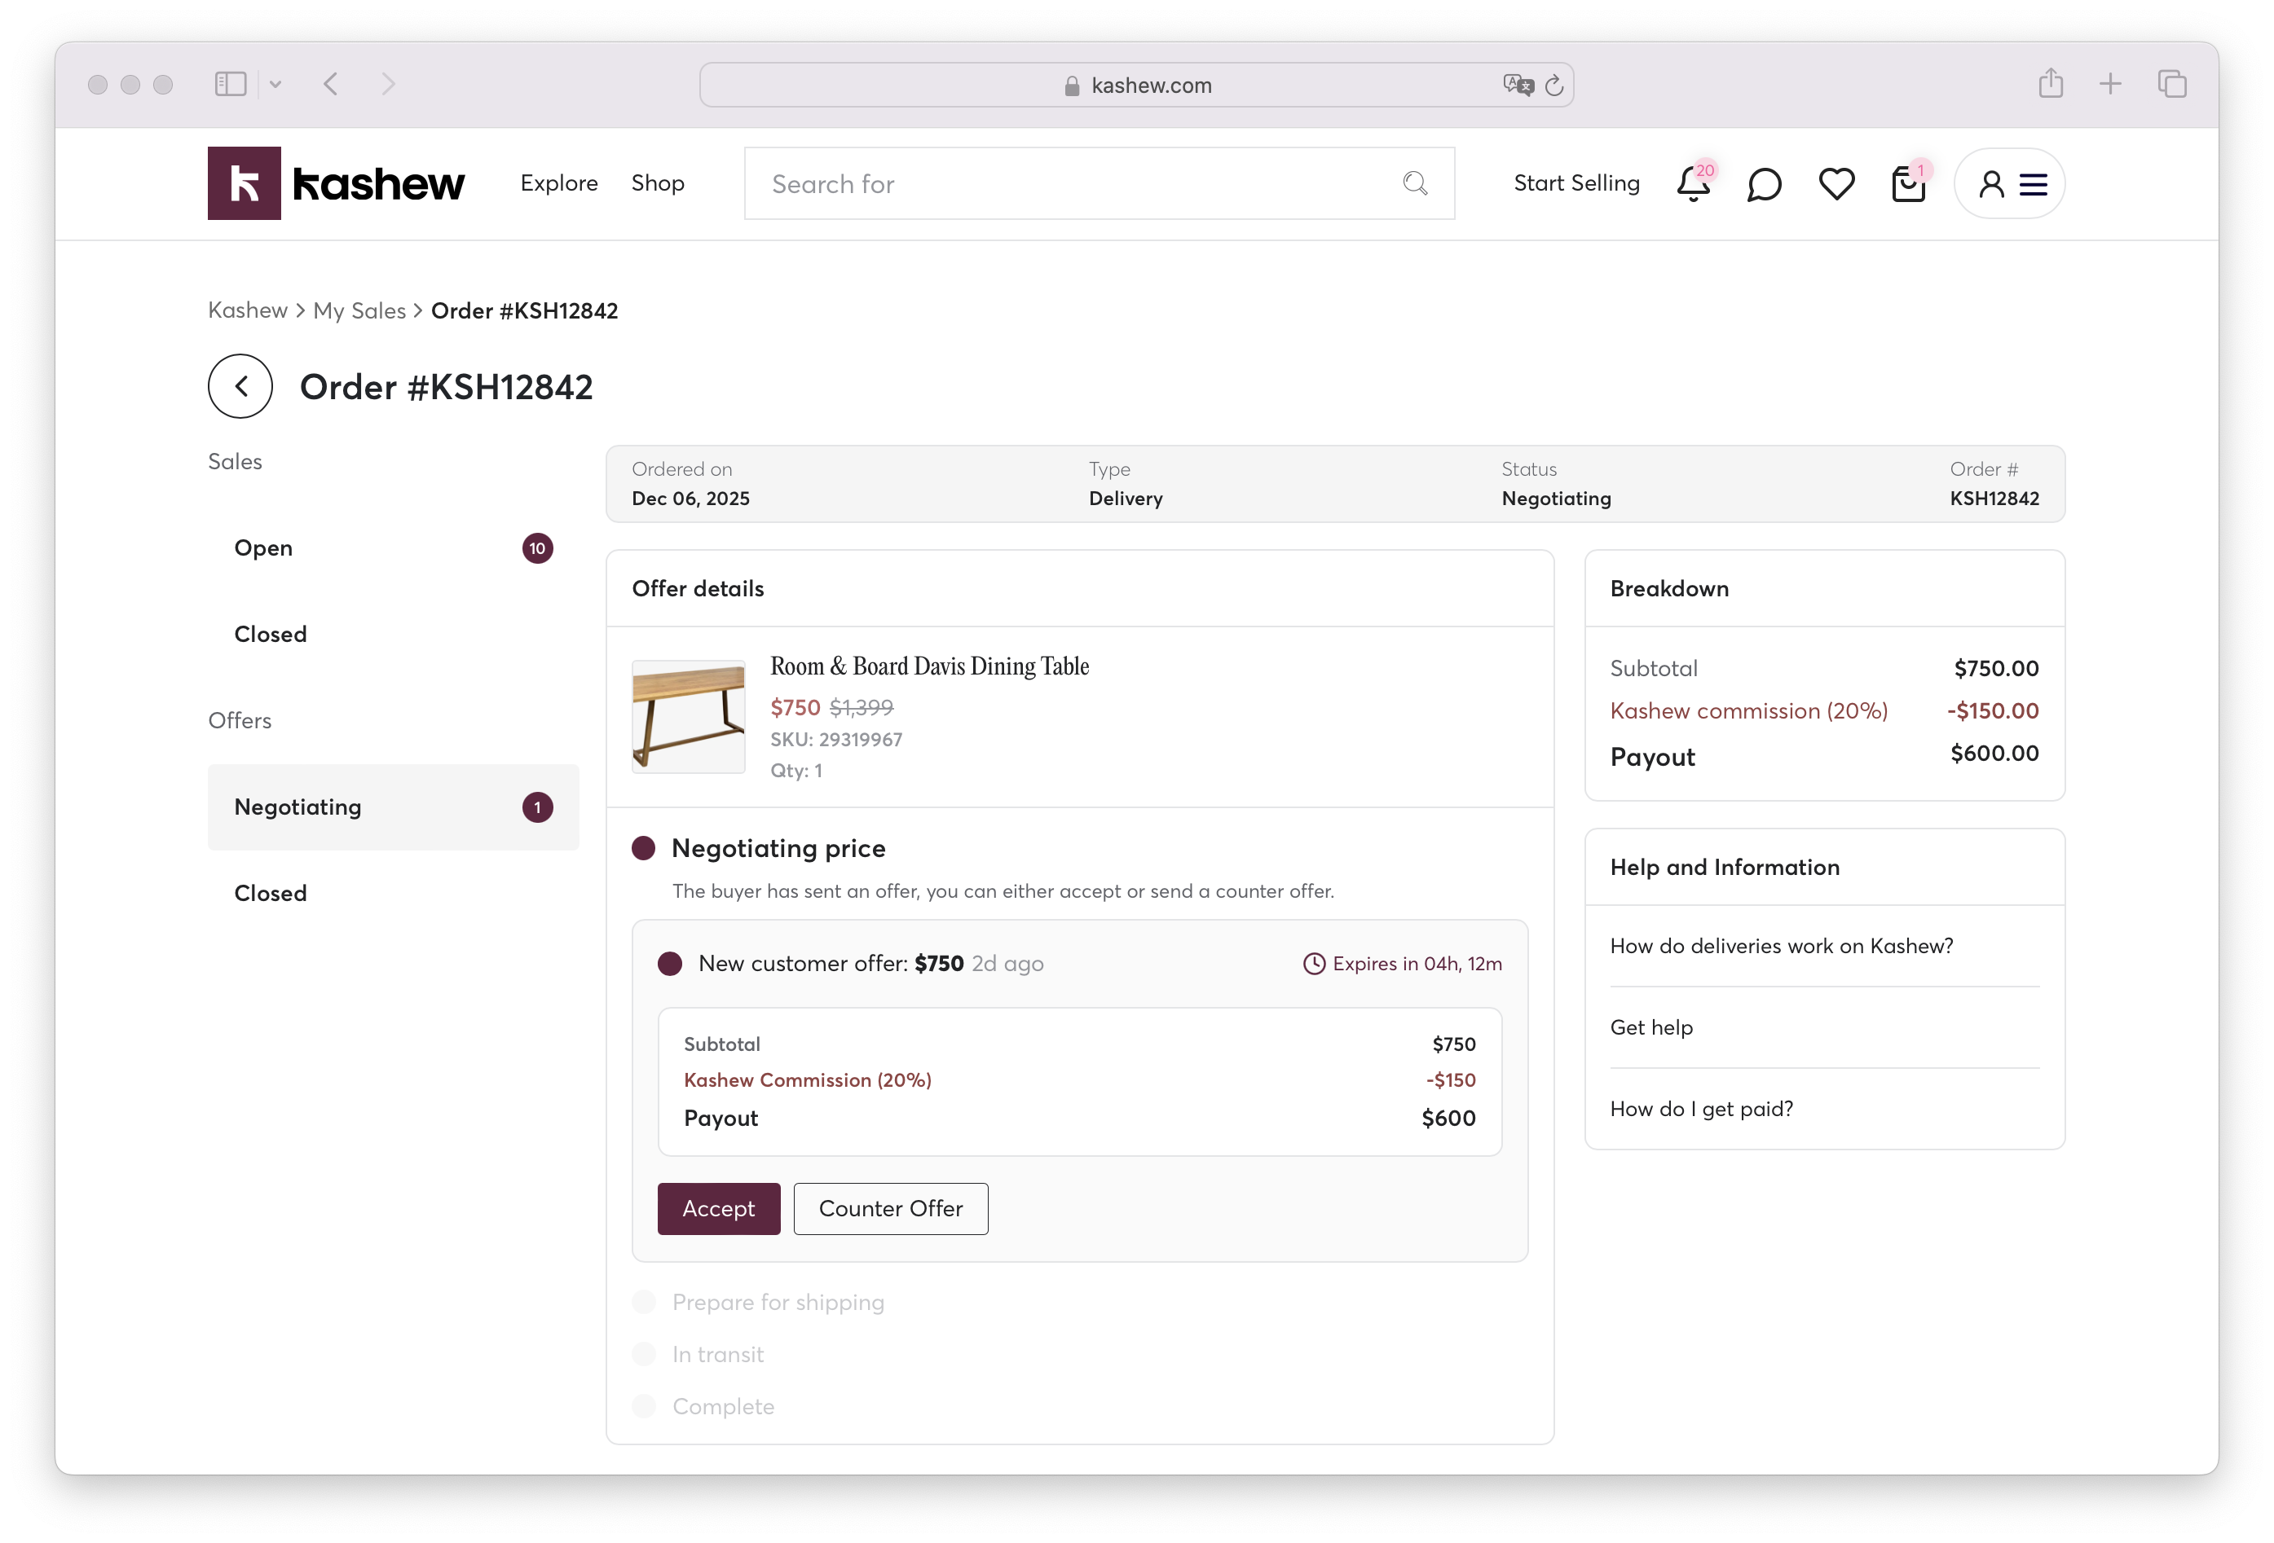Click the Counter Offer button
The height and width of the screenshot is (1543, 2274).
(x=890, y=1209)
